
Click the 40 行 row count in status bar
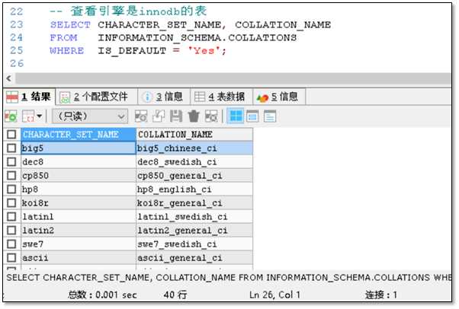click(x=175, y=295)
